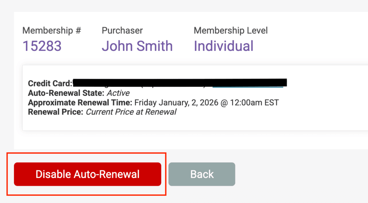Screen dimensions: 368x203
Task: Click the Membership # heading label
Action: point(52,30)
